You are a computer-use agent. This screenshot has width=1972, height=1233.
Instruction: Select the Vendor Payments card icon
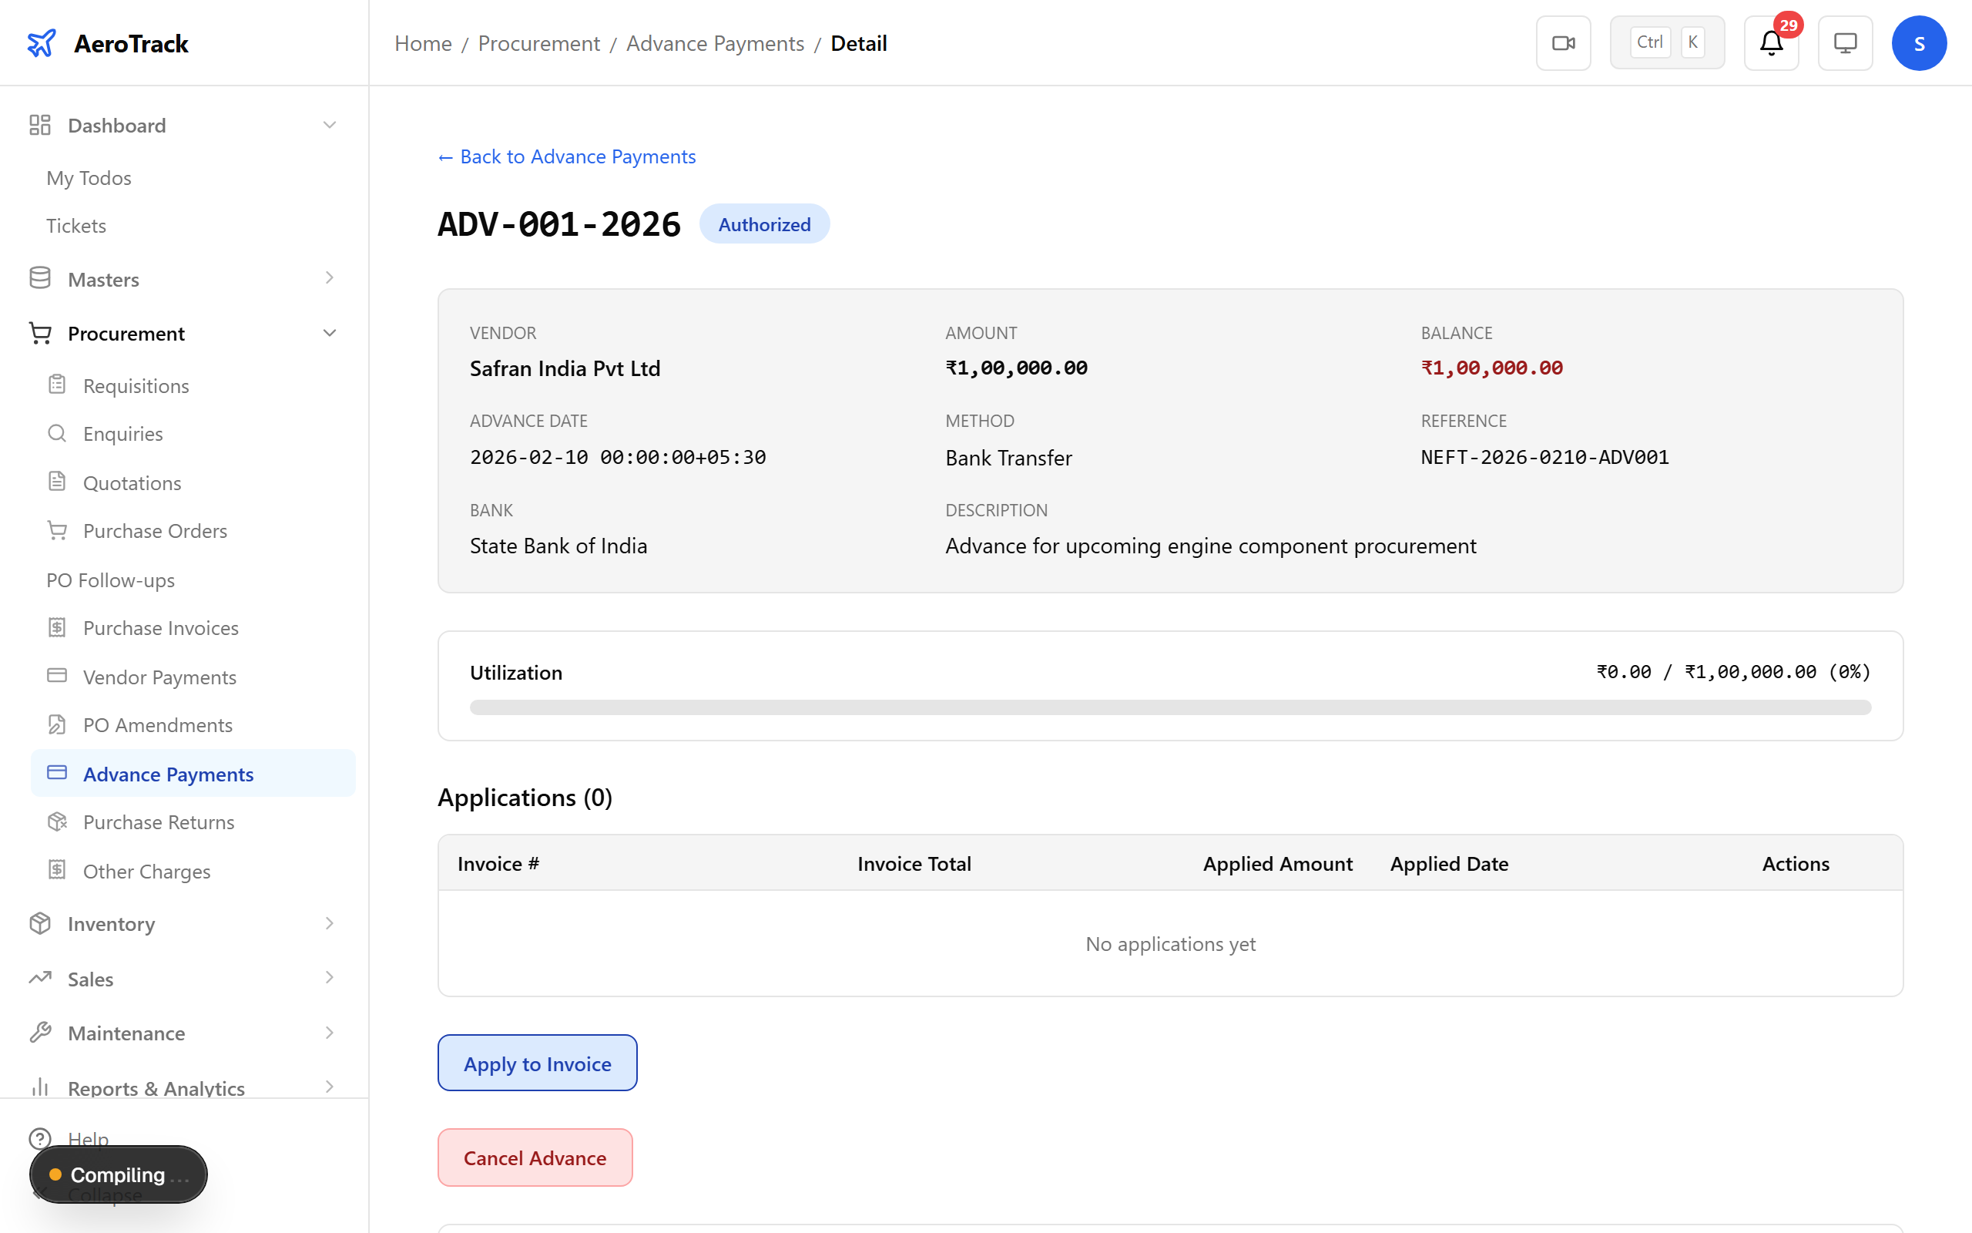click(x=57, y=676)
